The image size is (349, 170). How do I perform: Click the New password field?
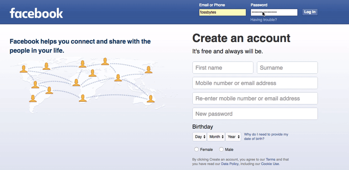point(255,114)
